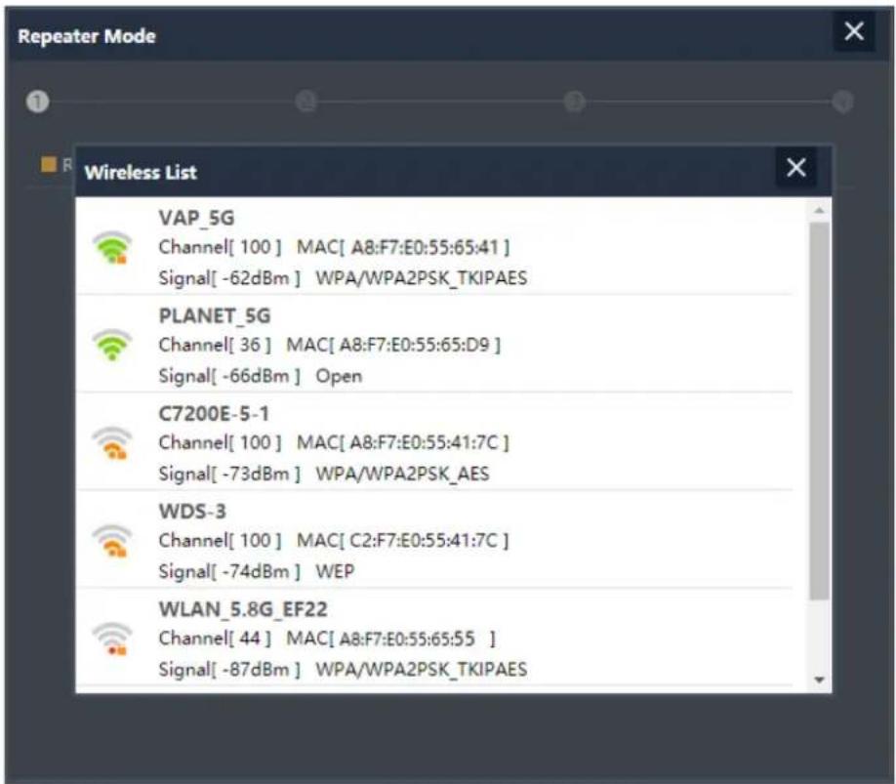Screen dimensions: 896x784
Task: Click the VAP_5G wifi signal icon
Action: [112, 247]
